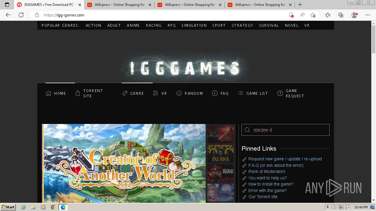Open the Settings and more three-dots menu
Viewport: 376px width, 211px height.
pos(368,15)
